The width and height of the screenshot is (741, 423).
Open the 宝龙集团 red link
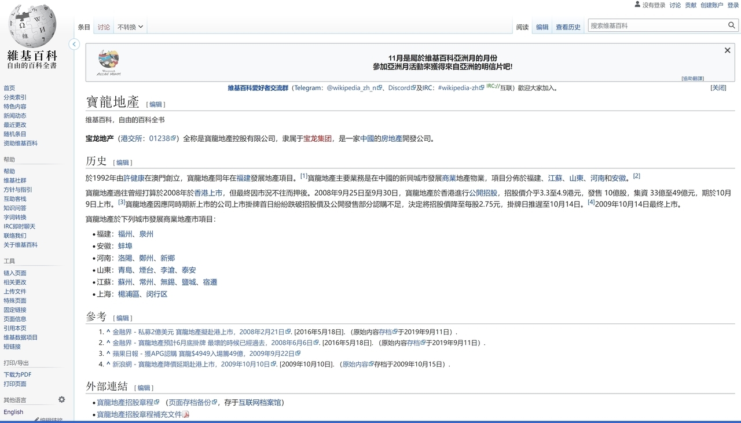317,138
